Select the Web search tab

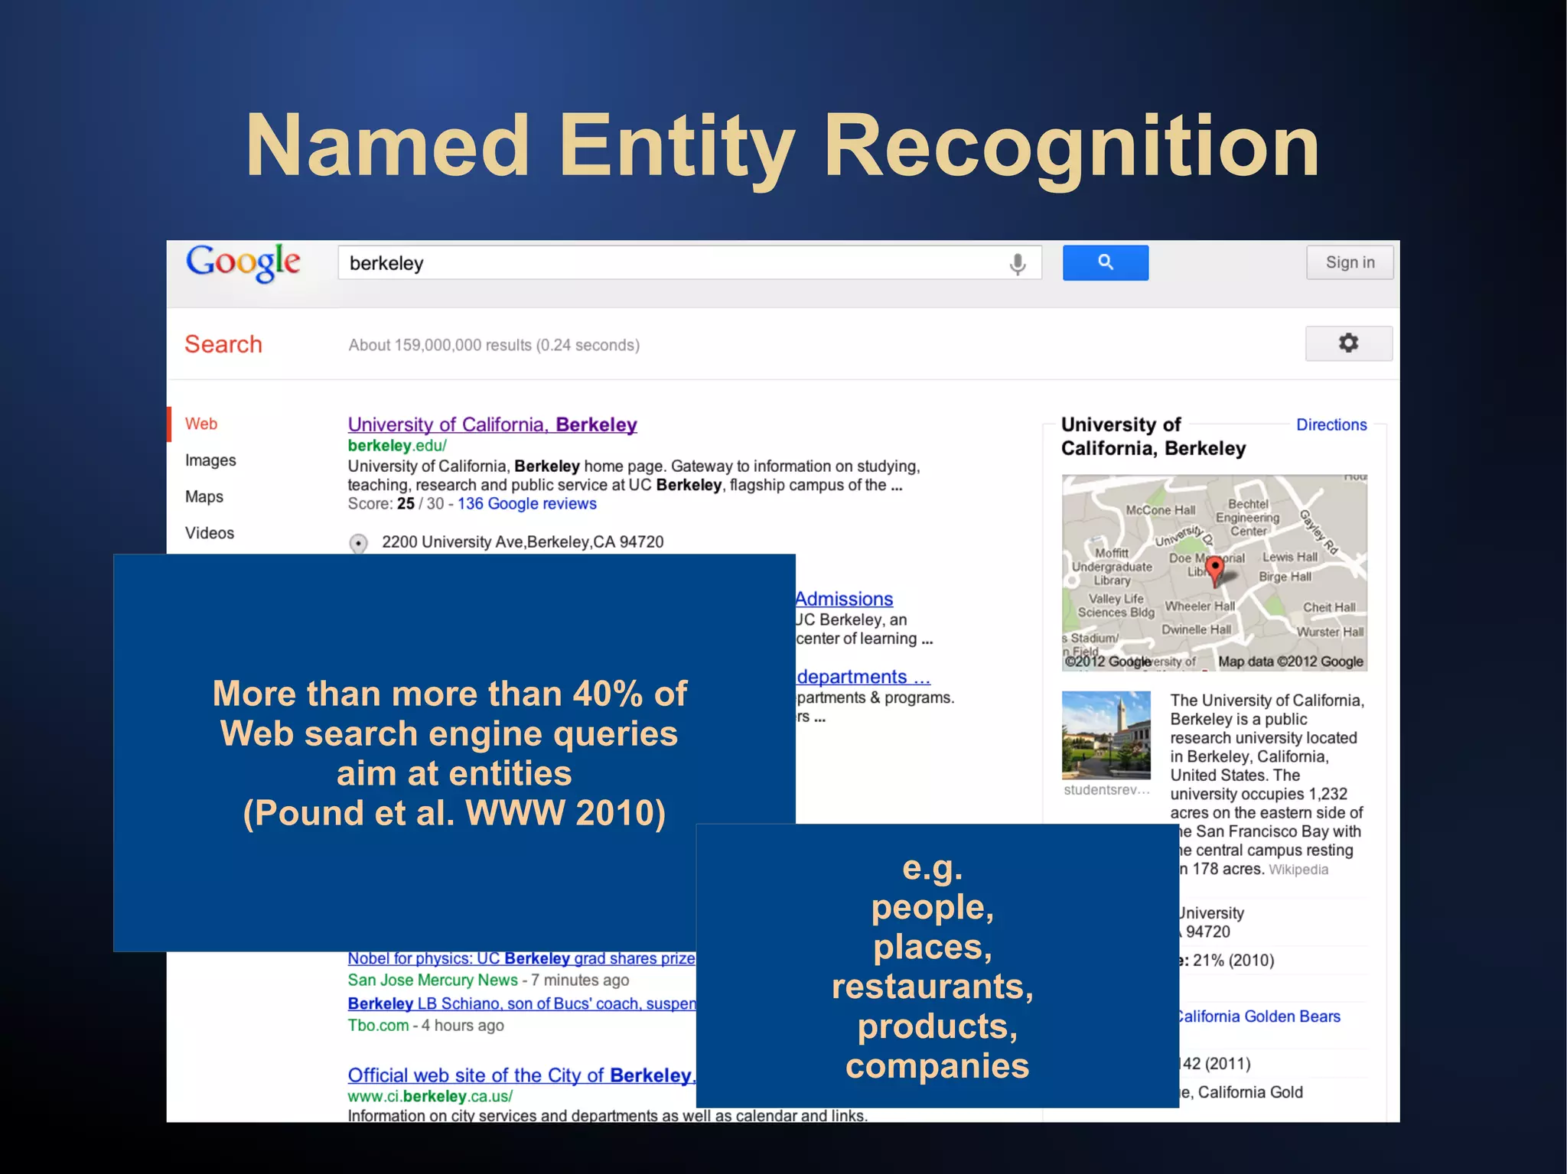(201, 424)
